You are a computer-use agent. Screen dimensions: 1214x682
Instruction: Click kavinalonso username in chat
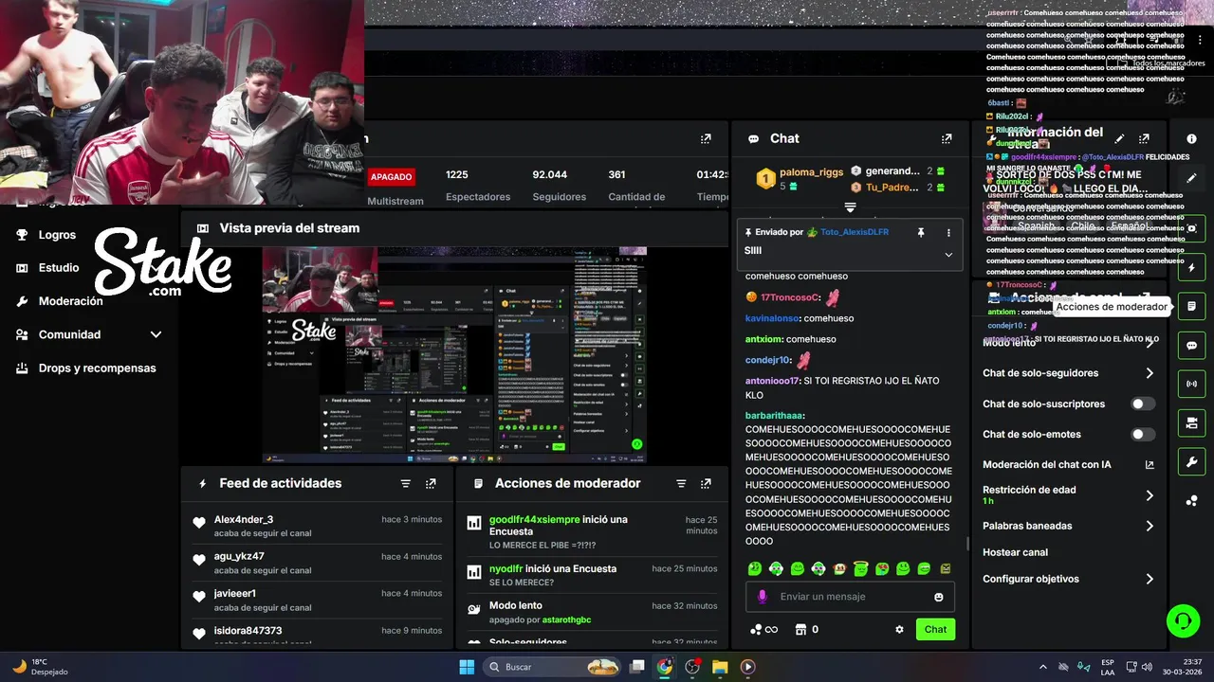773,319
